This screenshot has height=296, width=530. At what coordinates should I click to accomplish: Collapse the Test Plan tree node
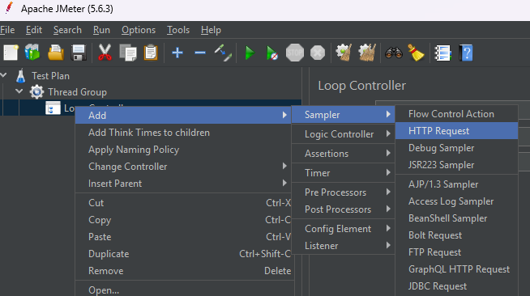point(3,75)
